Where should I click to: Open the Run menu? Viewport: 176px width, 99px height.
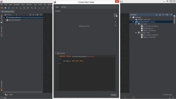coord(35,4)
